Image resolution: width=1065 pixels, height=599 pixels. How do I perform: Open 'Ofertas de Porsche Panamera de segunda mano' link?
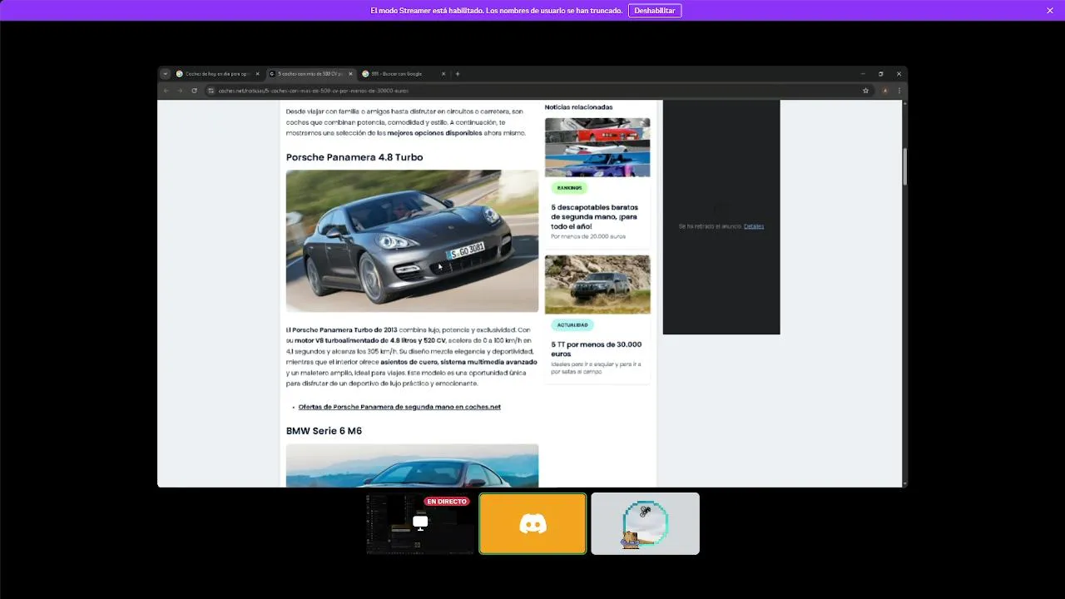(x=399, y=407)
